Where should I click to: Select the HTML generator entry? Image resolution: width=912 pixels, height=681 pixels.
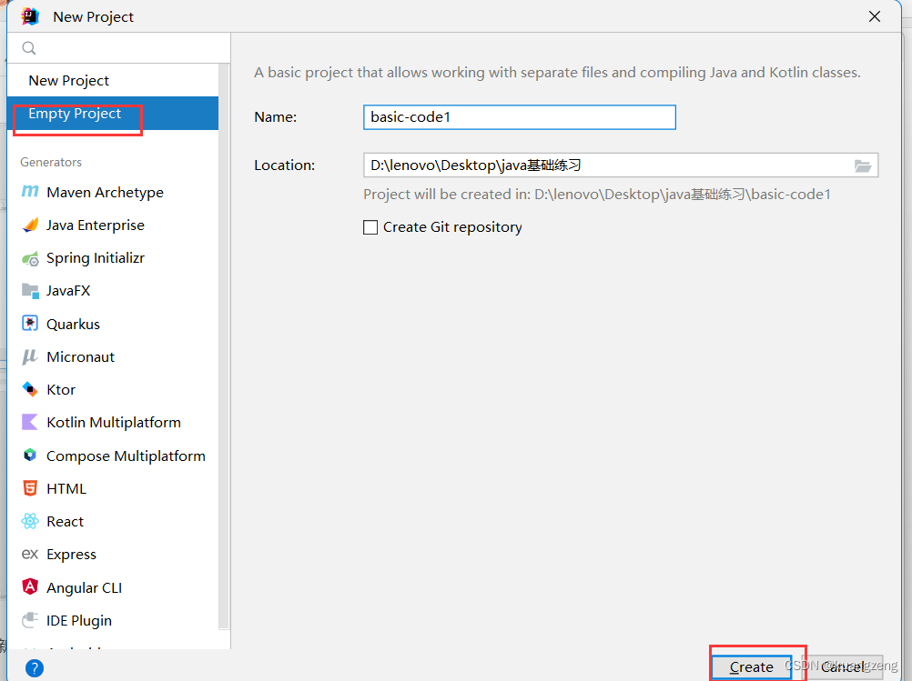[x=113, y=488]
